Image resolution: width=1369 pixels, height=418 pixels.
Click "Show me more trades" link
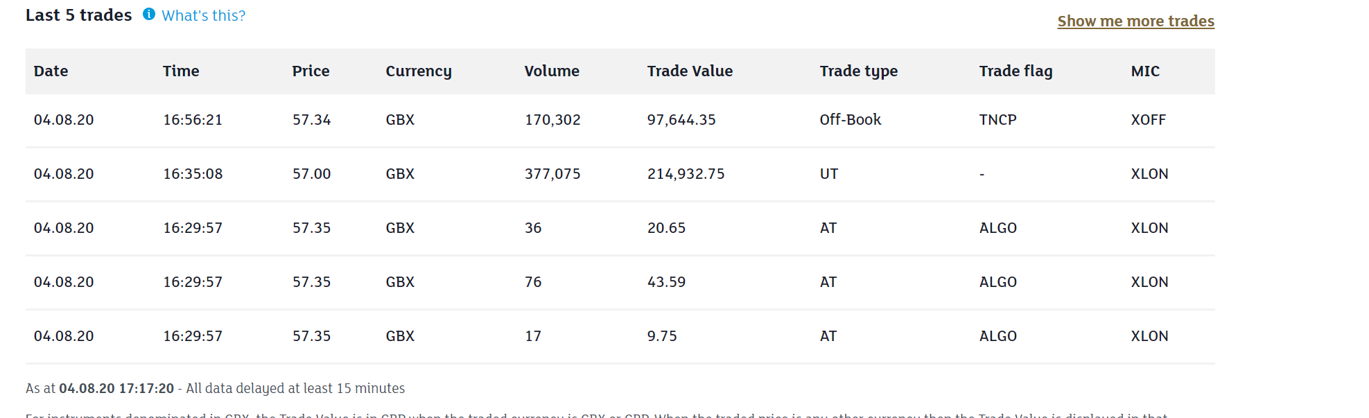(1135, 21)
